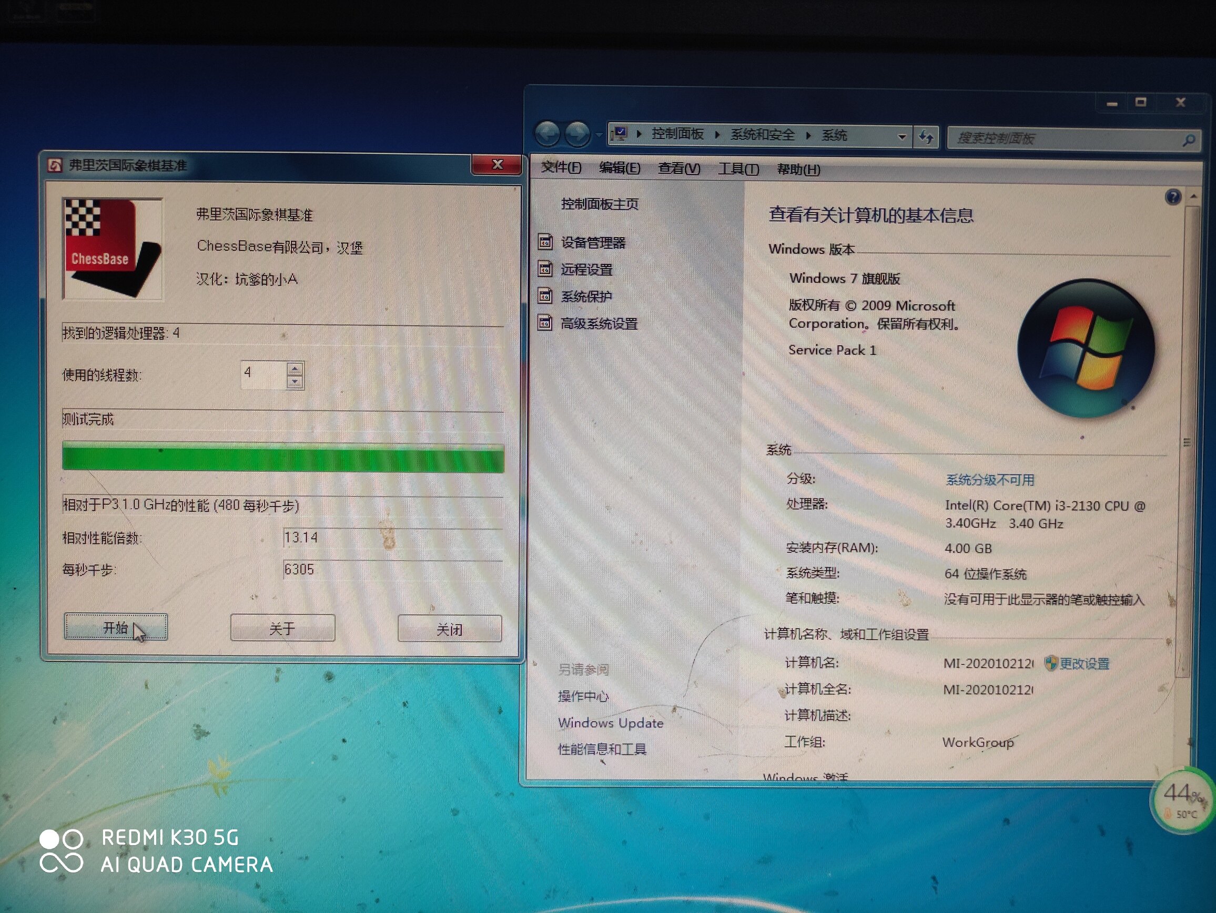The width and height of the screenshot is (1216, 913).
Task: Click the Remote Settings (远程设置) sidebar icon
Action: click(x=545, y=269)
